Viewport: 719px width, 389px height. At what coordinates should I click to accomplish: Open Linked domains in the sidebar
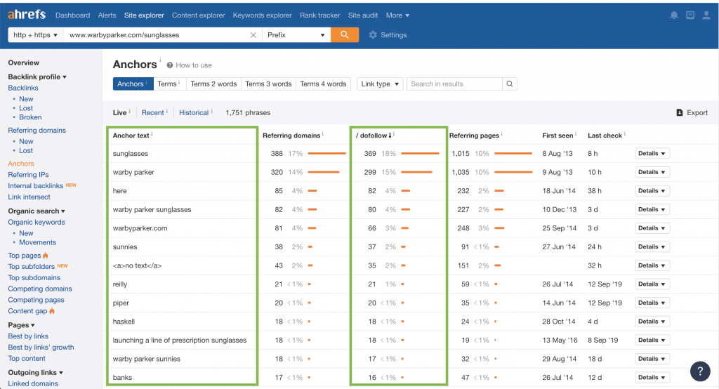(33, 383)
